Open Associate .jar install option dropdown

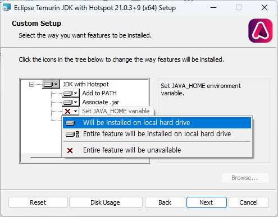[x=71, y=102]
